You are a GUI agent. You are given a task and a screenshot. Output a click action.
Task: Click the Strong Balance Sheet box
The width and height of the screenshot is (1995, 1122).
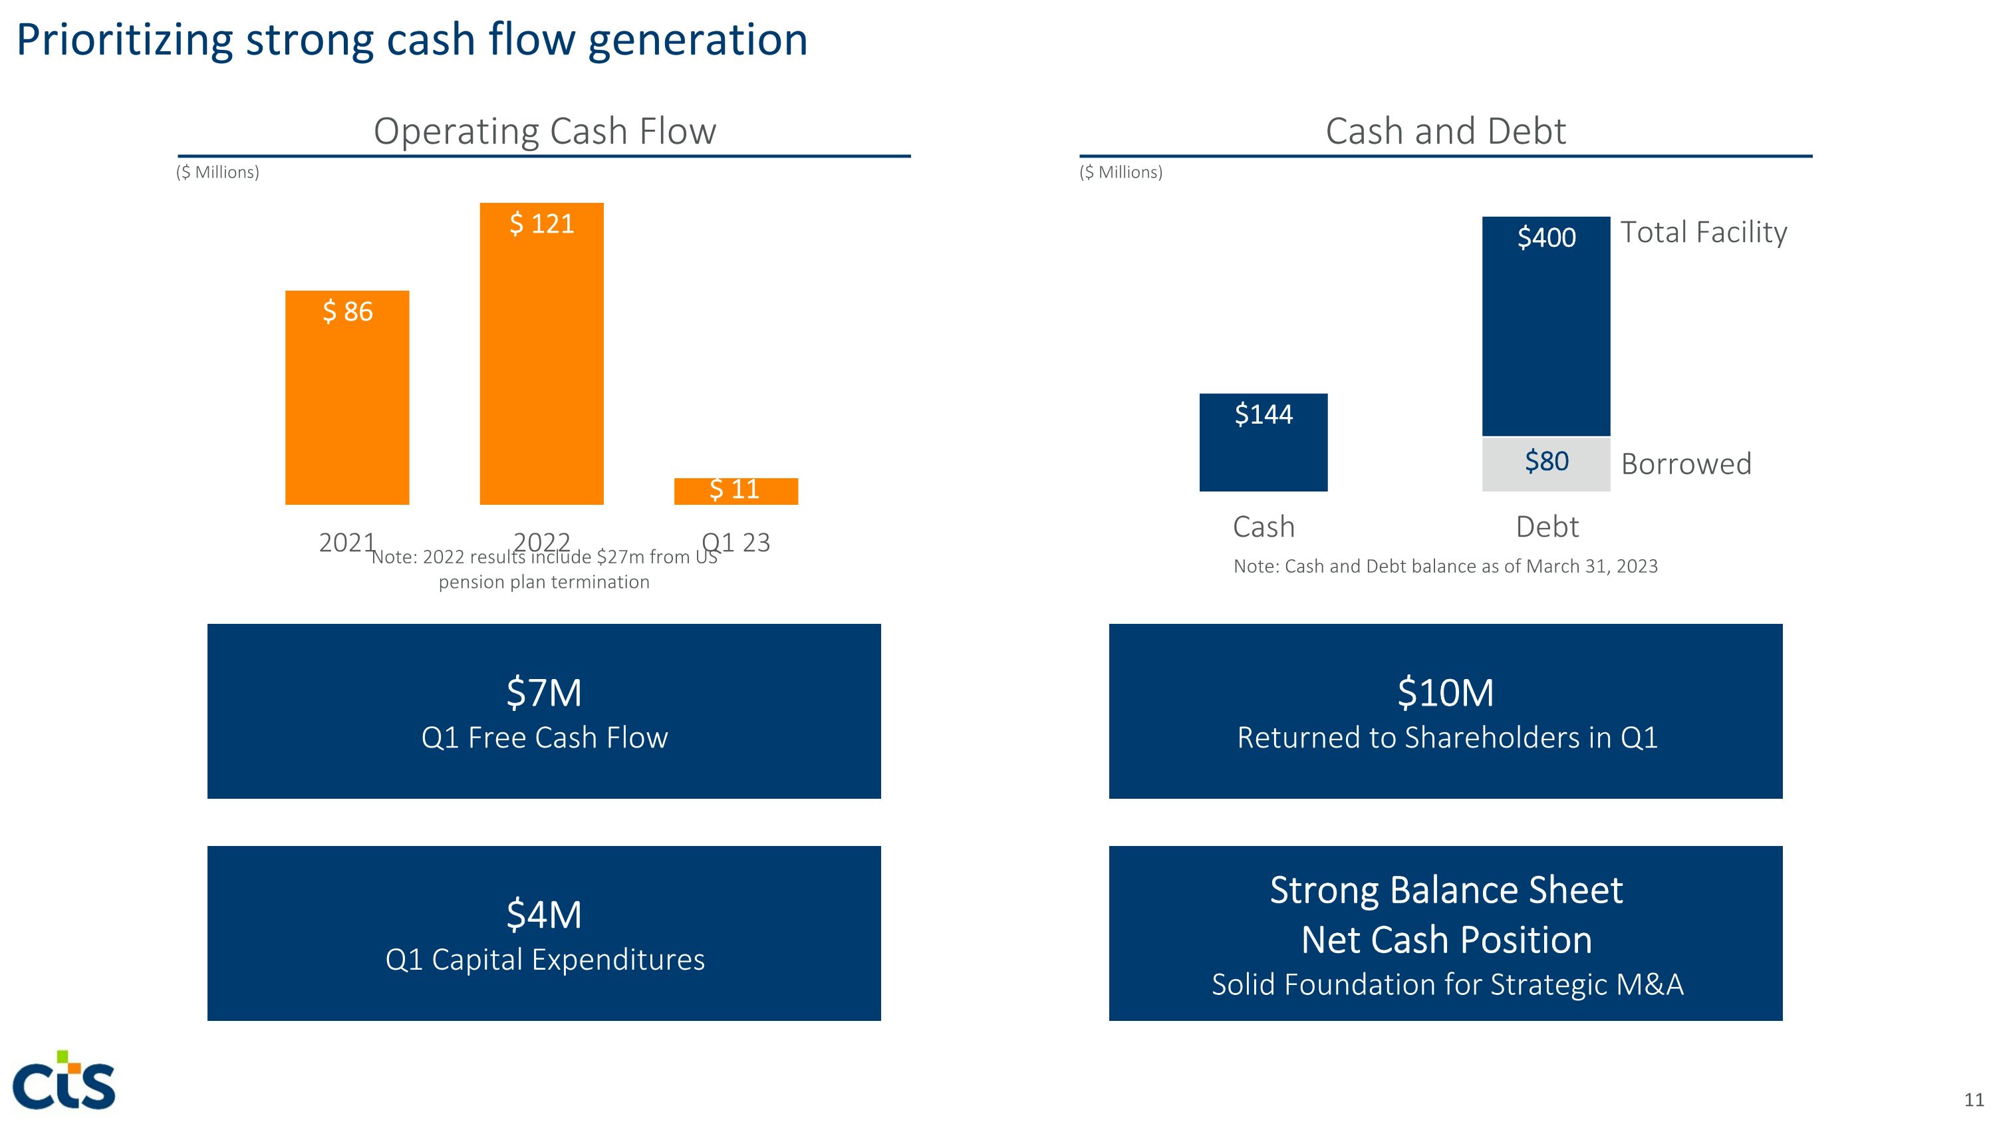(1445, 933)
